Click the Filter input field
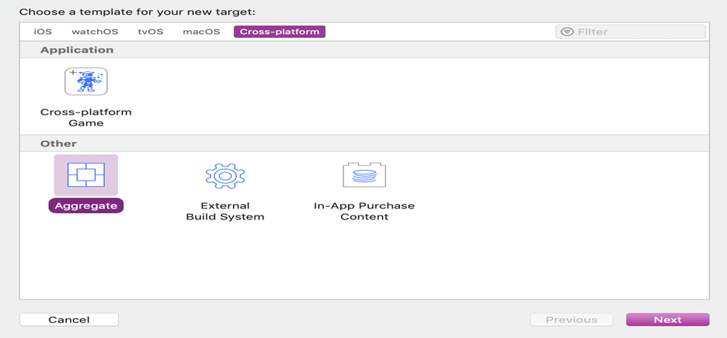Image resolution: width=727 pixels, height=338 pixels. point(631,32)
